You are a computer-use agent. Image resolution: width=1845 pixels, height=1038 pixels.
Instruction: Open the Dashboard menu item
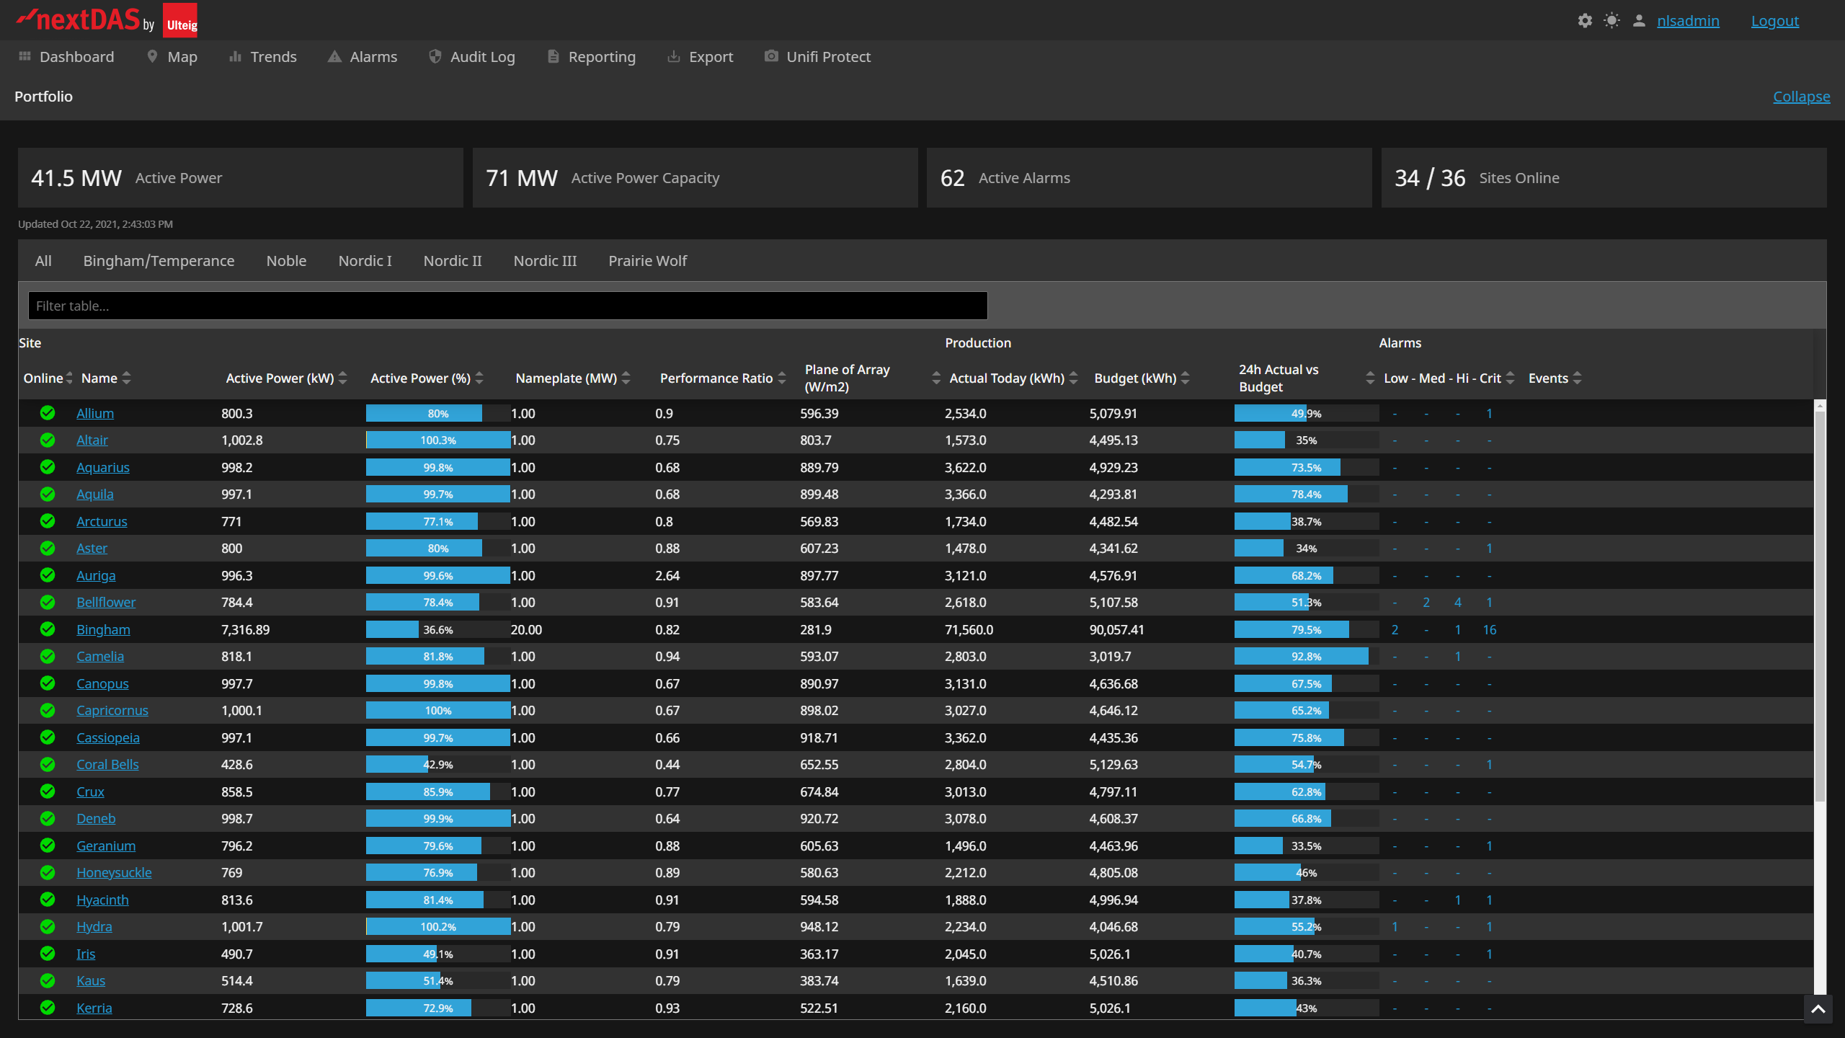point(66,56)
